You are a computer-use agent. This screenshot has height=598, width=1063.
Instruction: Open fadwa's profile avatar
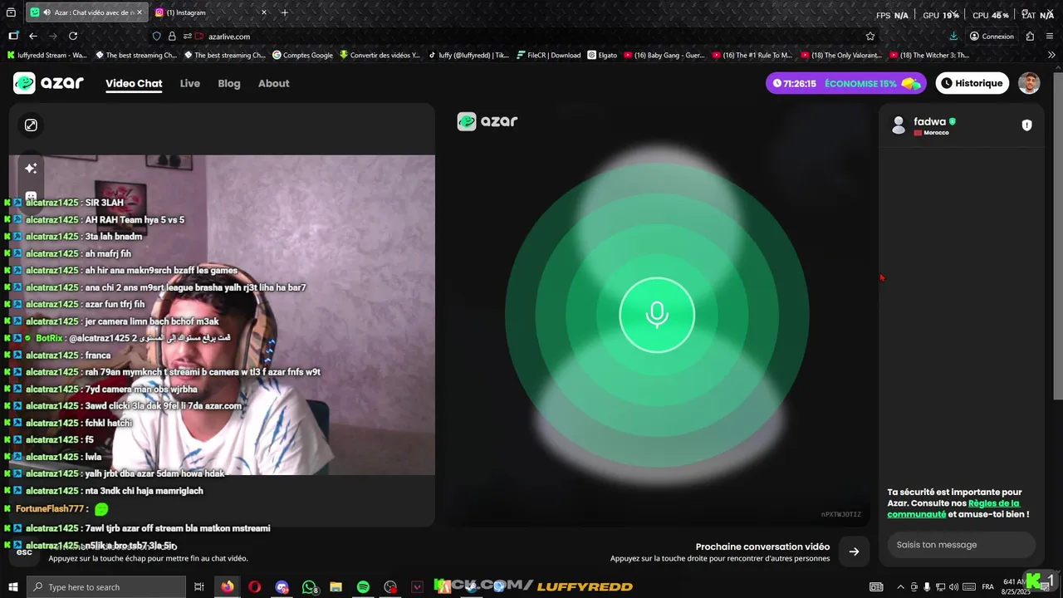click(x=898, y=125)
